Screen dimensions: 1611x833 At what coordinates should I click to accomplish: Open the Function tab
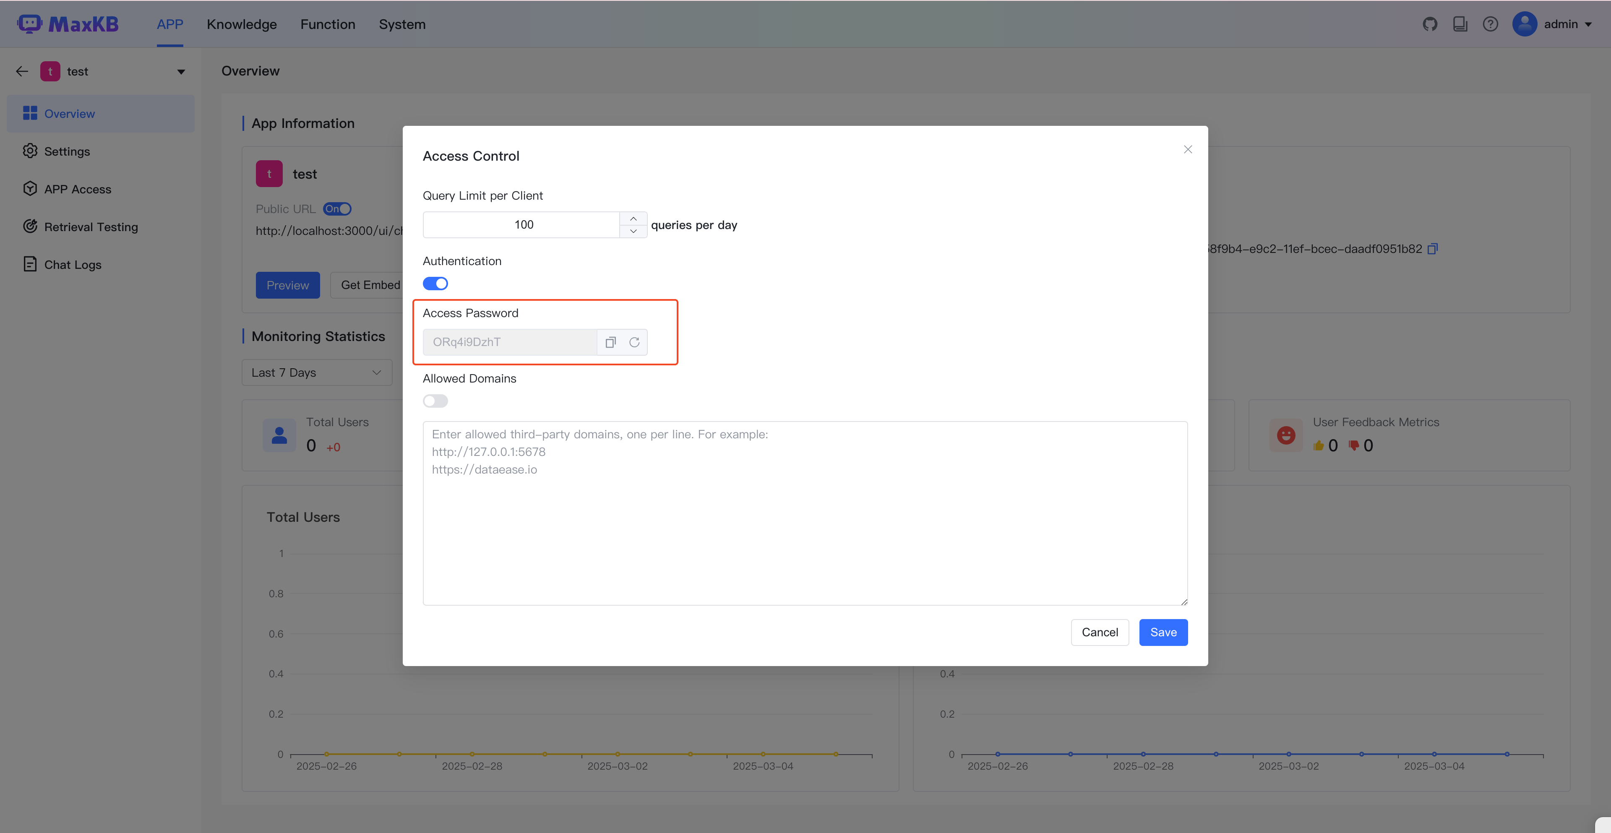[328, 24]
